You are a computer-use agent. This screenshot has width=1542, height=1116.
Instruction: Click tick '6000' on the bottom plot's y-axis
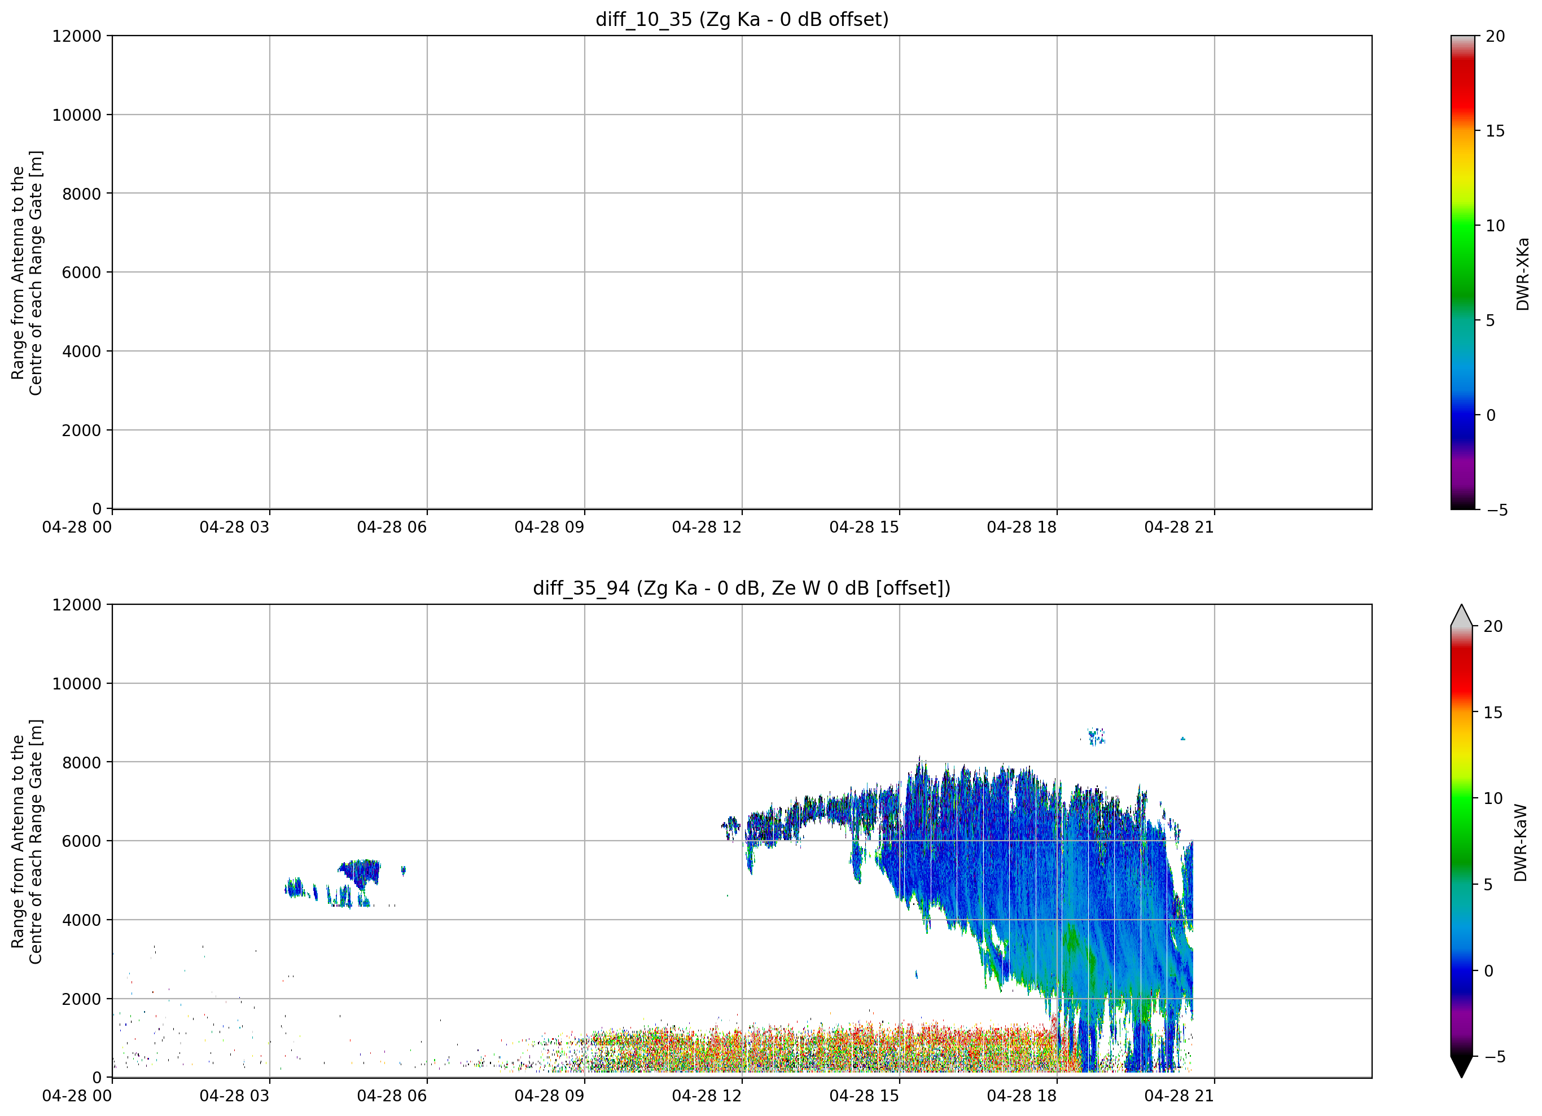pyautogui.click(x=82, y=842)
